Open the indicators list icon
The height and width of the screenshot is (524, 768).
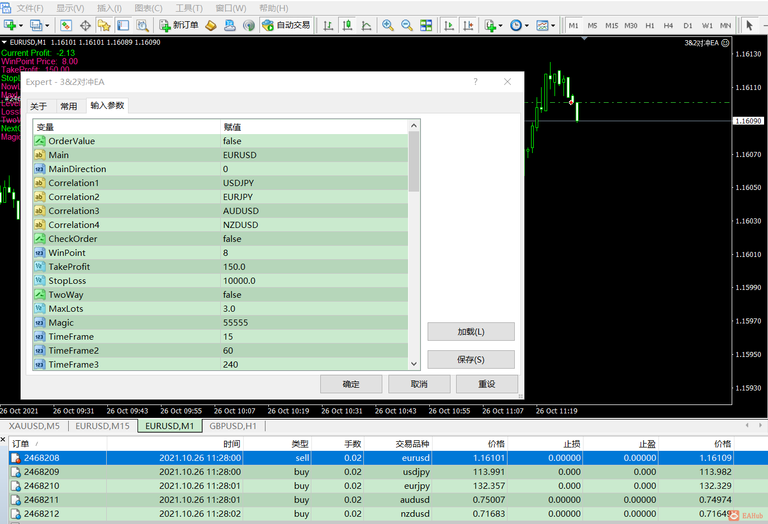[x=490, y=25]
